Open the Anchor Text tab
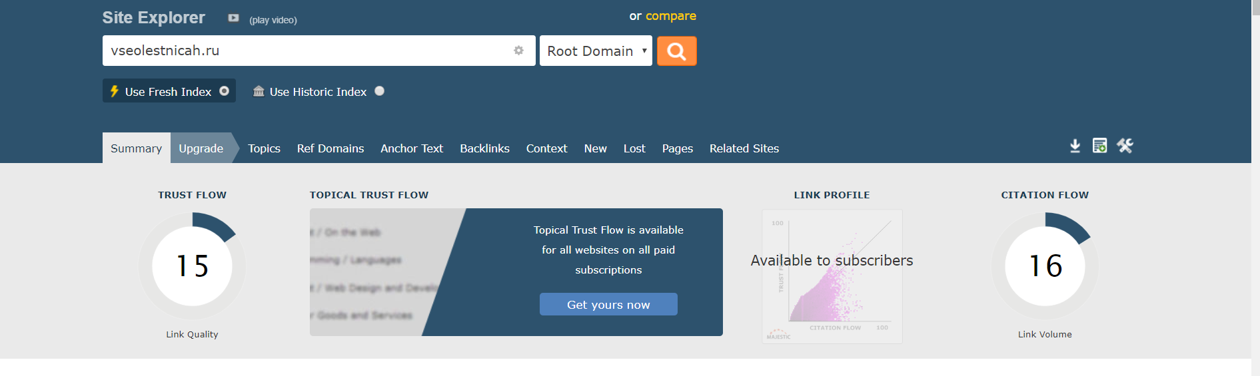1260x376 pixels. [412, 148]
